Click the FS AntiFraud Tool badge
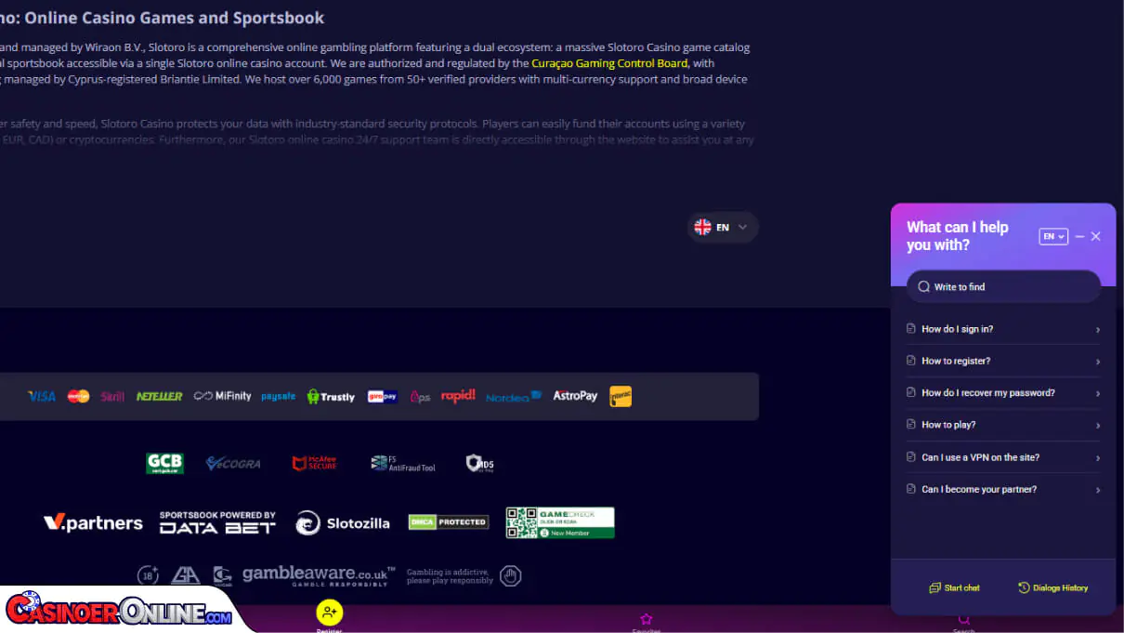The image size is (1124, 633). (402, 463)
